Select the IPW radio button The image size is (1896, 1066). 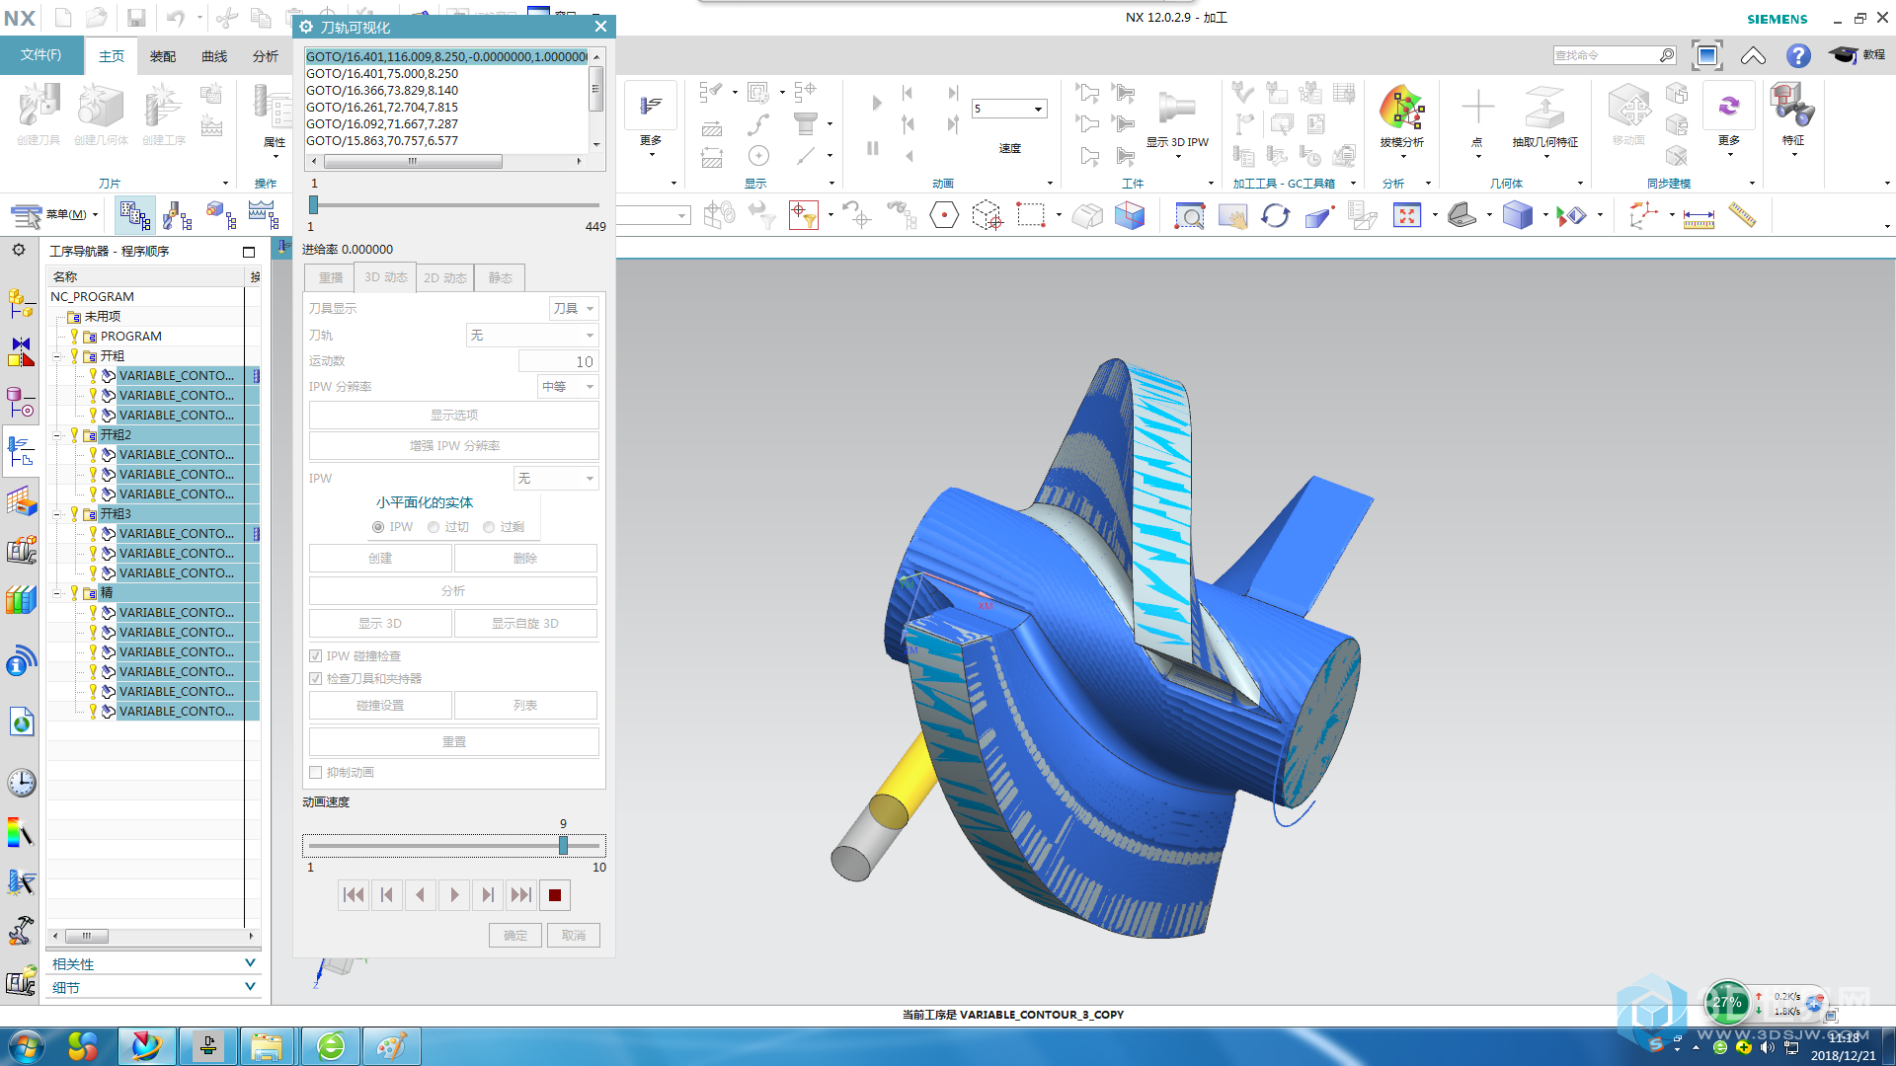378,527
